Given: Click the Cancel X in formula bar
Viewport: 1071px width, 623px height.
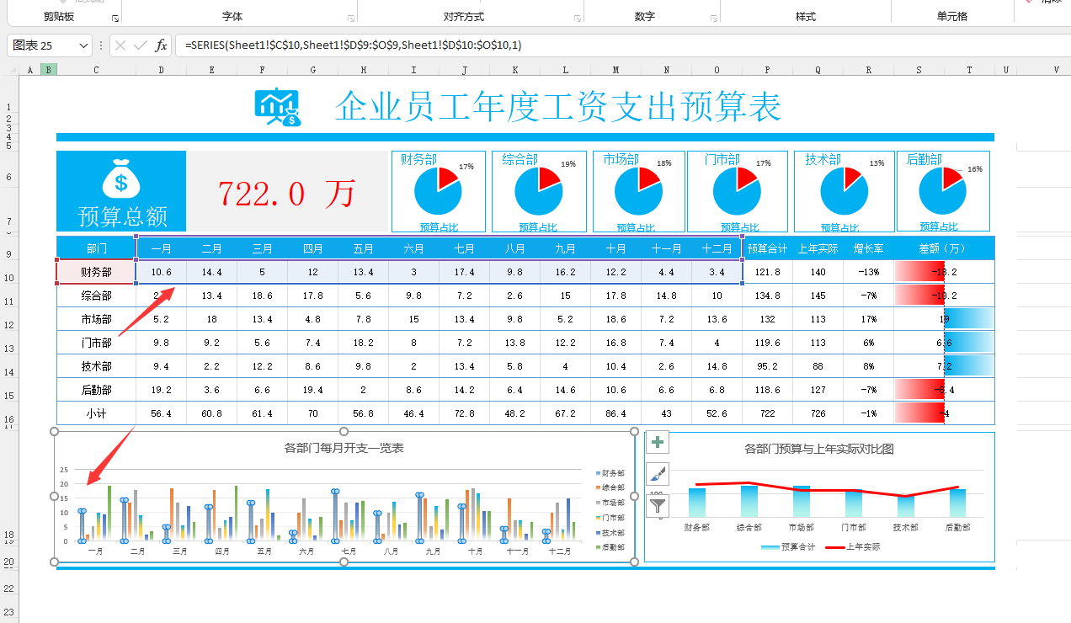Looking at the screenshot, I should (122, 45).
